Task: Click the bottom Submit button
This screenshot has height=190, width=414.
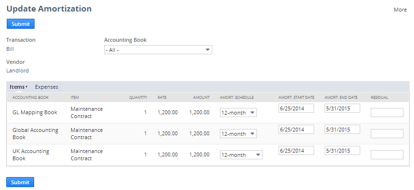Action: point(20,182)
